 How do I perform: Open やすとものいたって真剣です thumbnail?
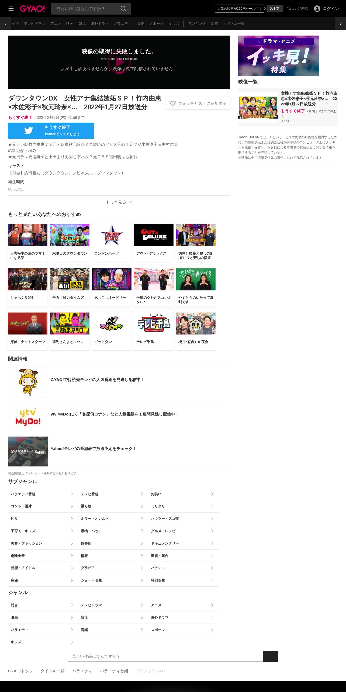[196, 279]
